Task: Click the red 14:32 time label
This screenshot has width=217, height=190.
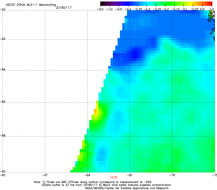Action: 113,177
